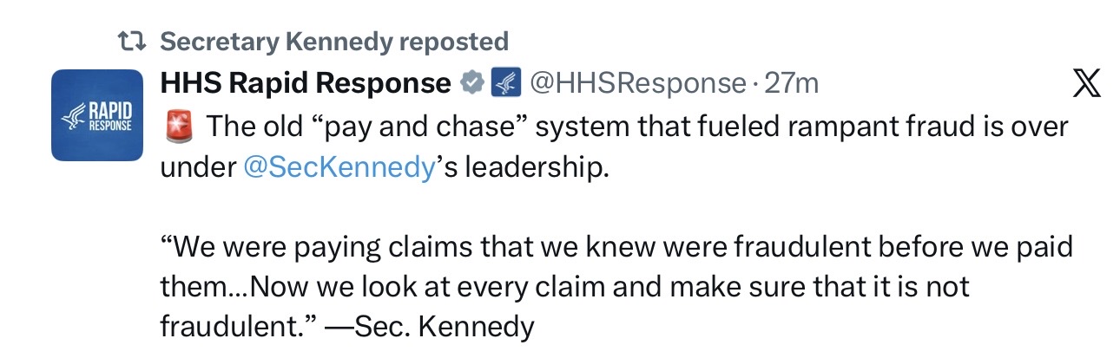This screenshot has width=1120, height=358.
Task: Click the eagle logo inside the avatar
Action: point(71,118)
